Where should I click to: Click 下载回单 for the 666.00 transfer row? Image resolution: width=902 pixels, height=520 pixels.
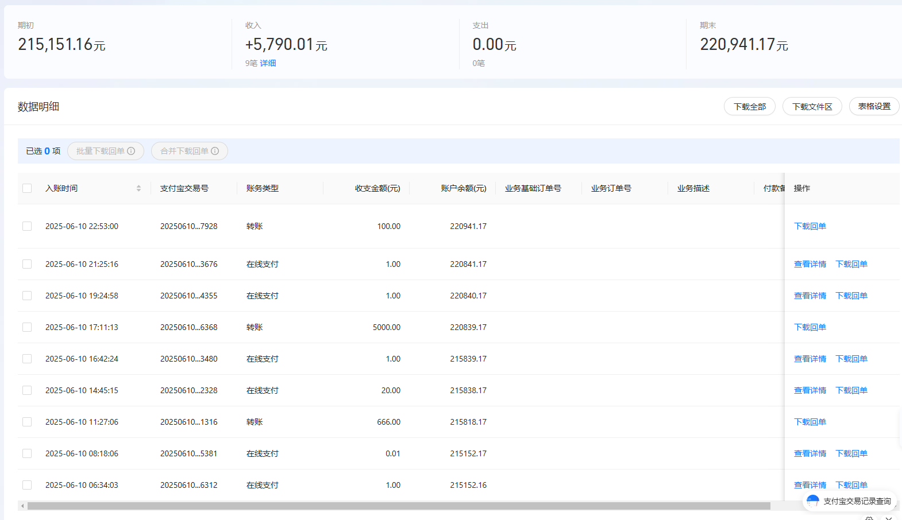pyautogui.click(x=810, y=422)
